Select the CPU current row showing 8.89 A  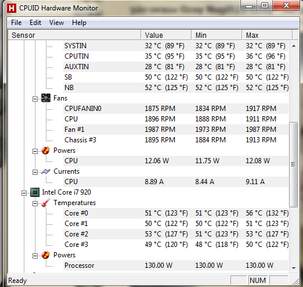(x=176, y=182)
